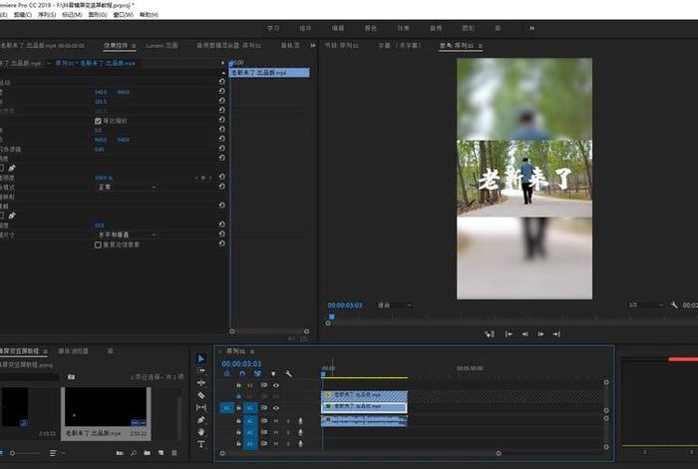698x469 pixels.
Task: Open the blur dimensions dropdown
Action: [x=126, y=234]
